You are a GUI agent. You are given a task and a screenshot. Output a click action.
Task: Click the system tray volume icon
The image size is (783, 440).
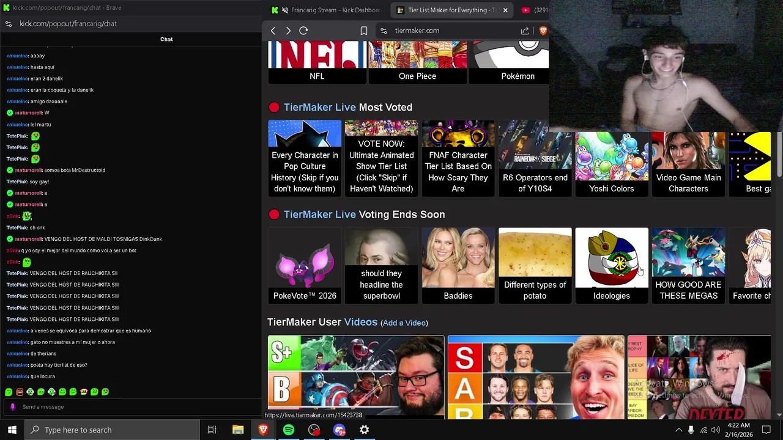(x=715, y=430)
